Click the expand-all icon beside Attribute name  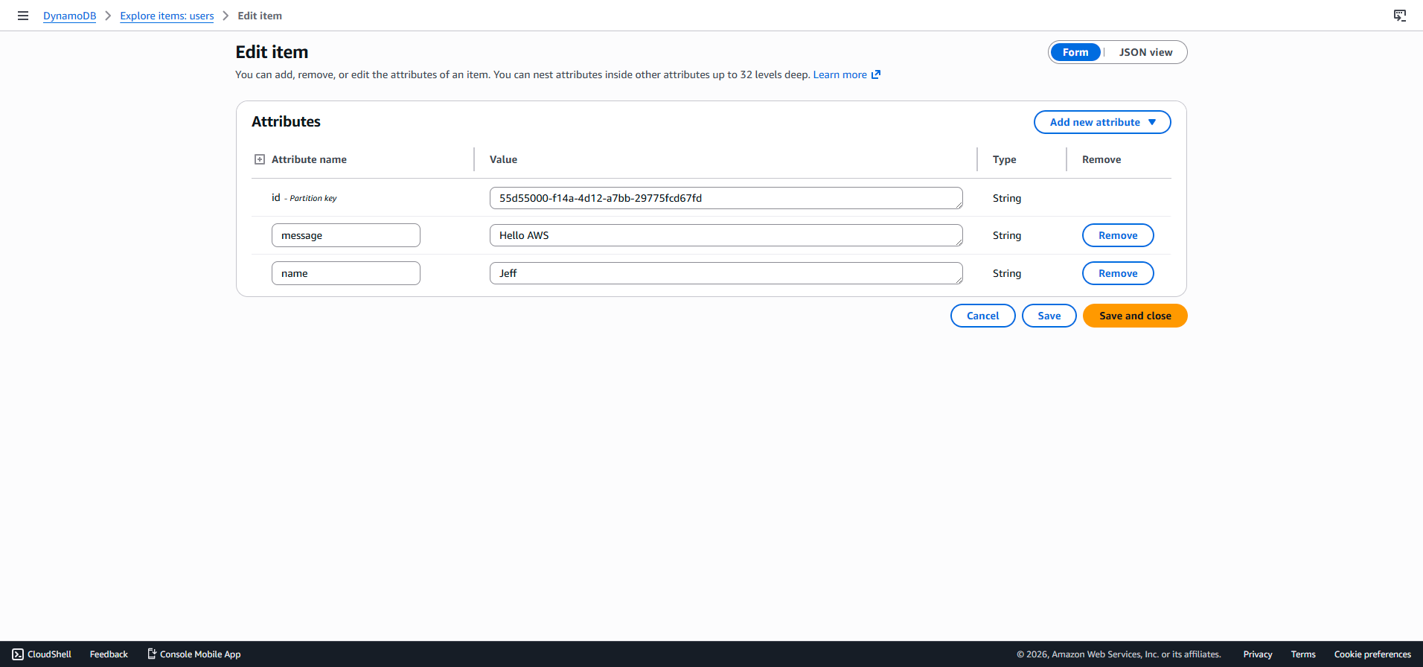coord(260,159)
